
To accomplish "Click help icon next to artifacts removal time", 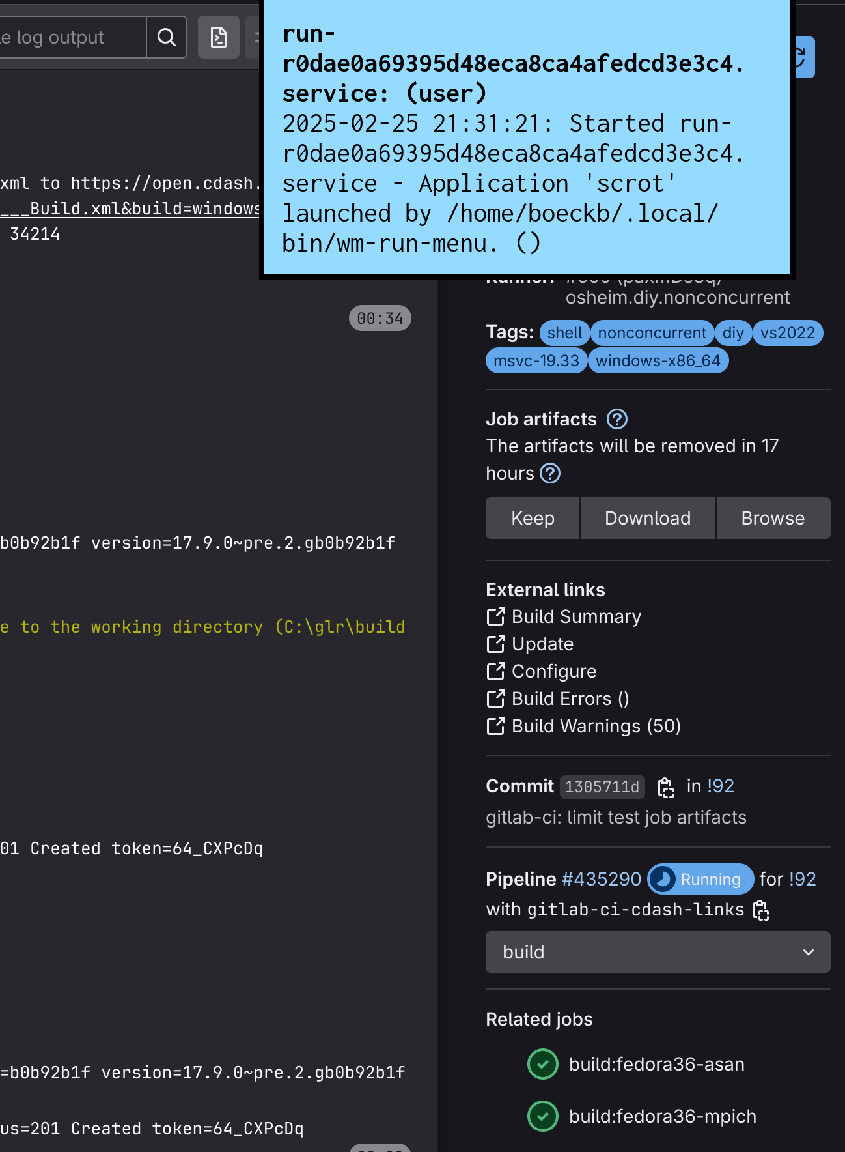I will (550, 473).
